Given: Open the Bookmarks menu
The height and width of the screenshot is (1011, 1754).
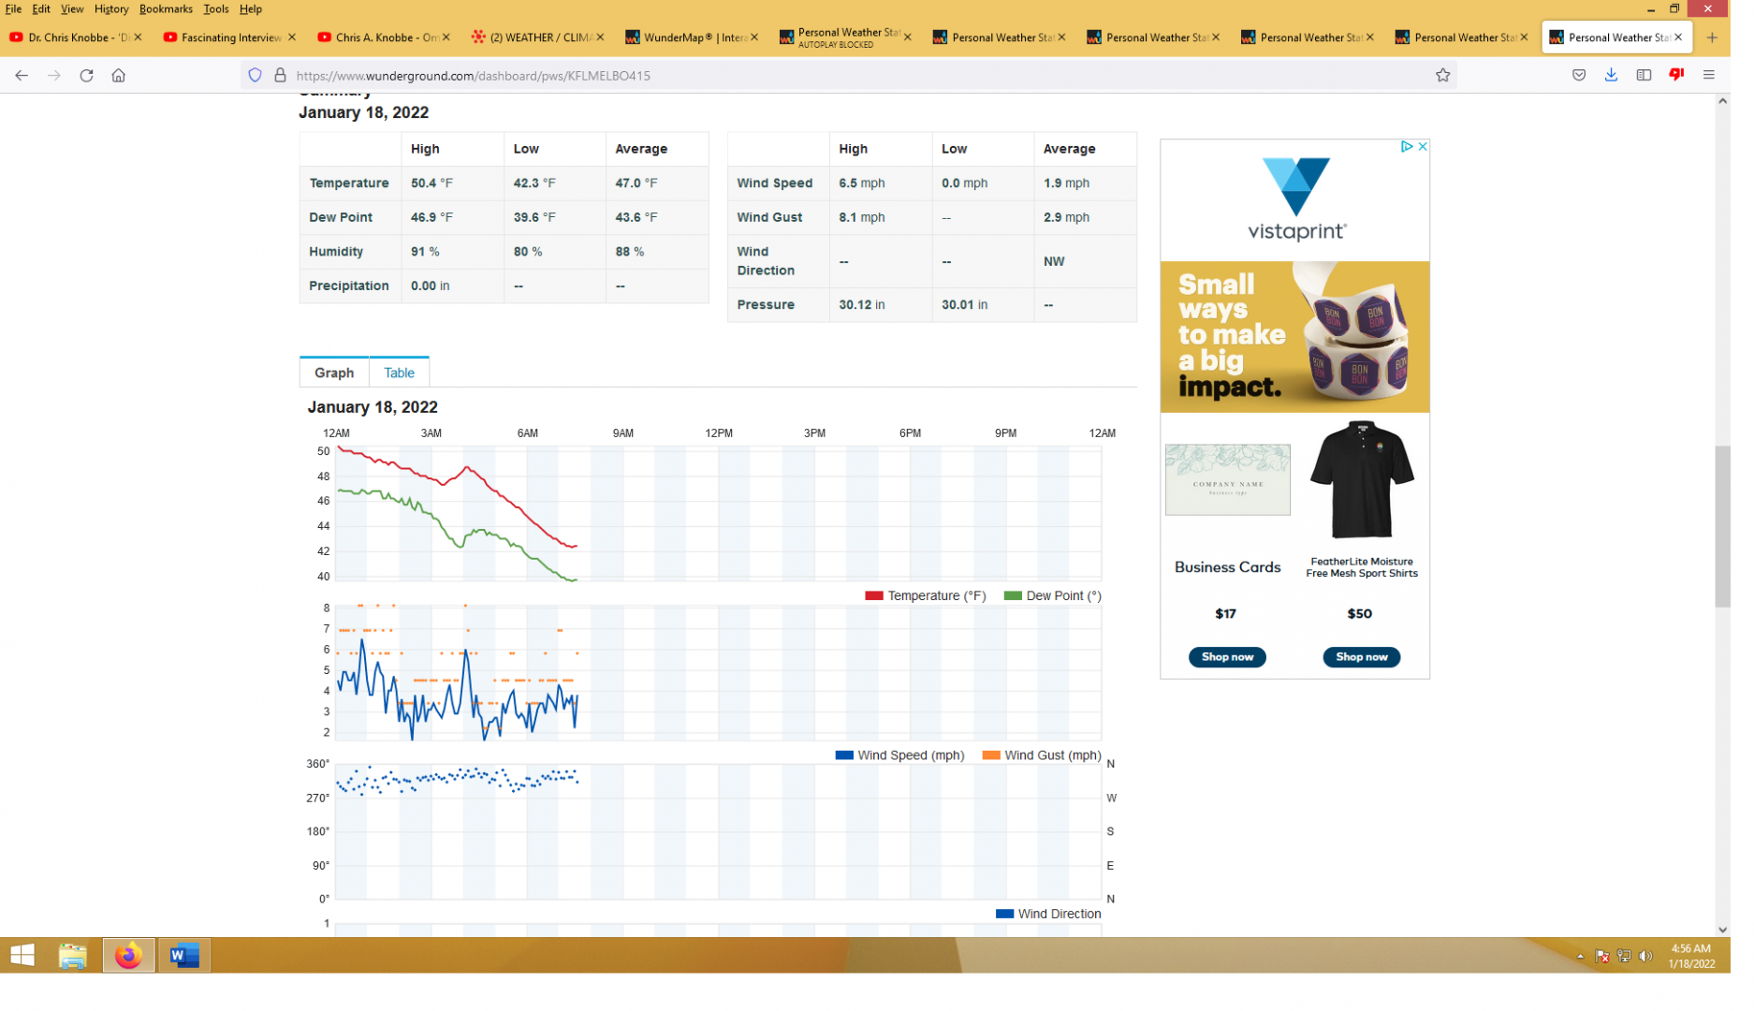Looking at the screenshot, I should pos(168,9).
